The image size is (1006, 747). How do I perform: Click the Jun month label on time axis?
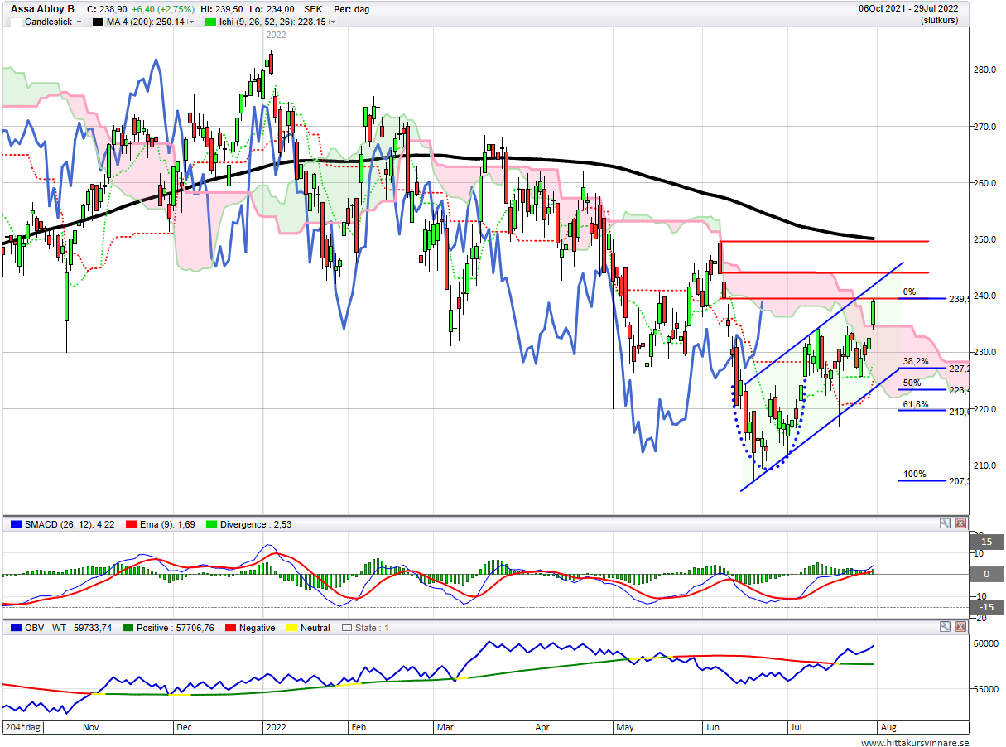(x=713, y=727)
